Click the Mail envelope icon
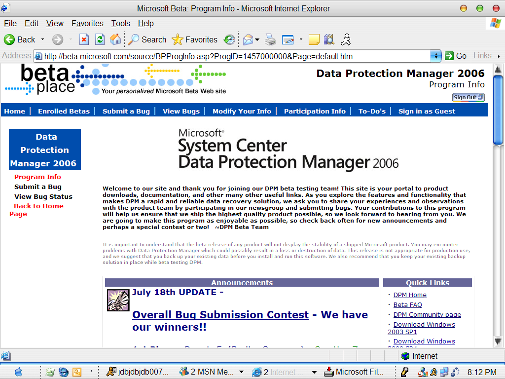The height and width of the screenshot is (379, 505). (248, 39)
